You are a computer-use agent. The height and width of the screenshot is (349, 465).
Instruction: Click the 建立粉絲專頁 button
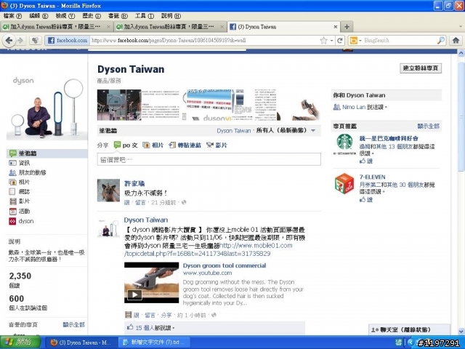tap(421, 68)
